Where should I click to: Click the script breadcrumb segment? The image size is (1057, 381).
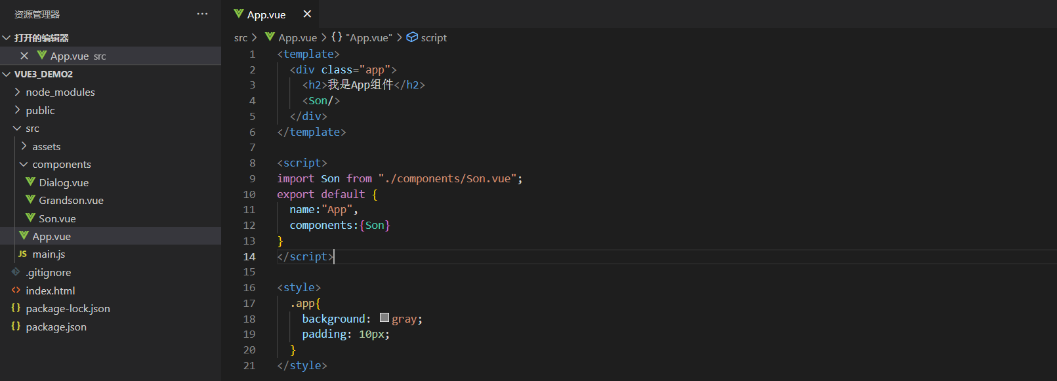[x=434, y=38]
